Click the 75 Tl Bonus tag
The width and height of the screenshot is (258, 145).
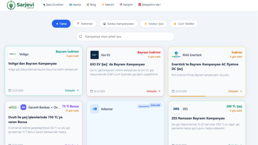coord(70,106)
